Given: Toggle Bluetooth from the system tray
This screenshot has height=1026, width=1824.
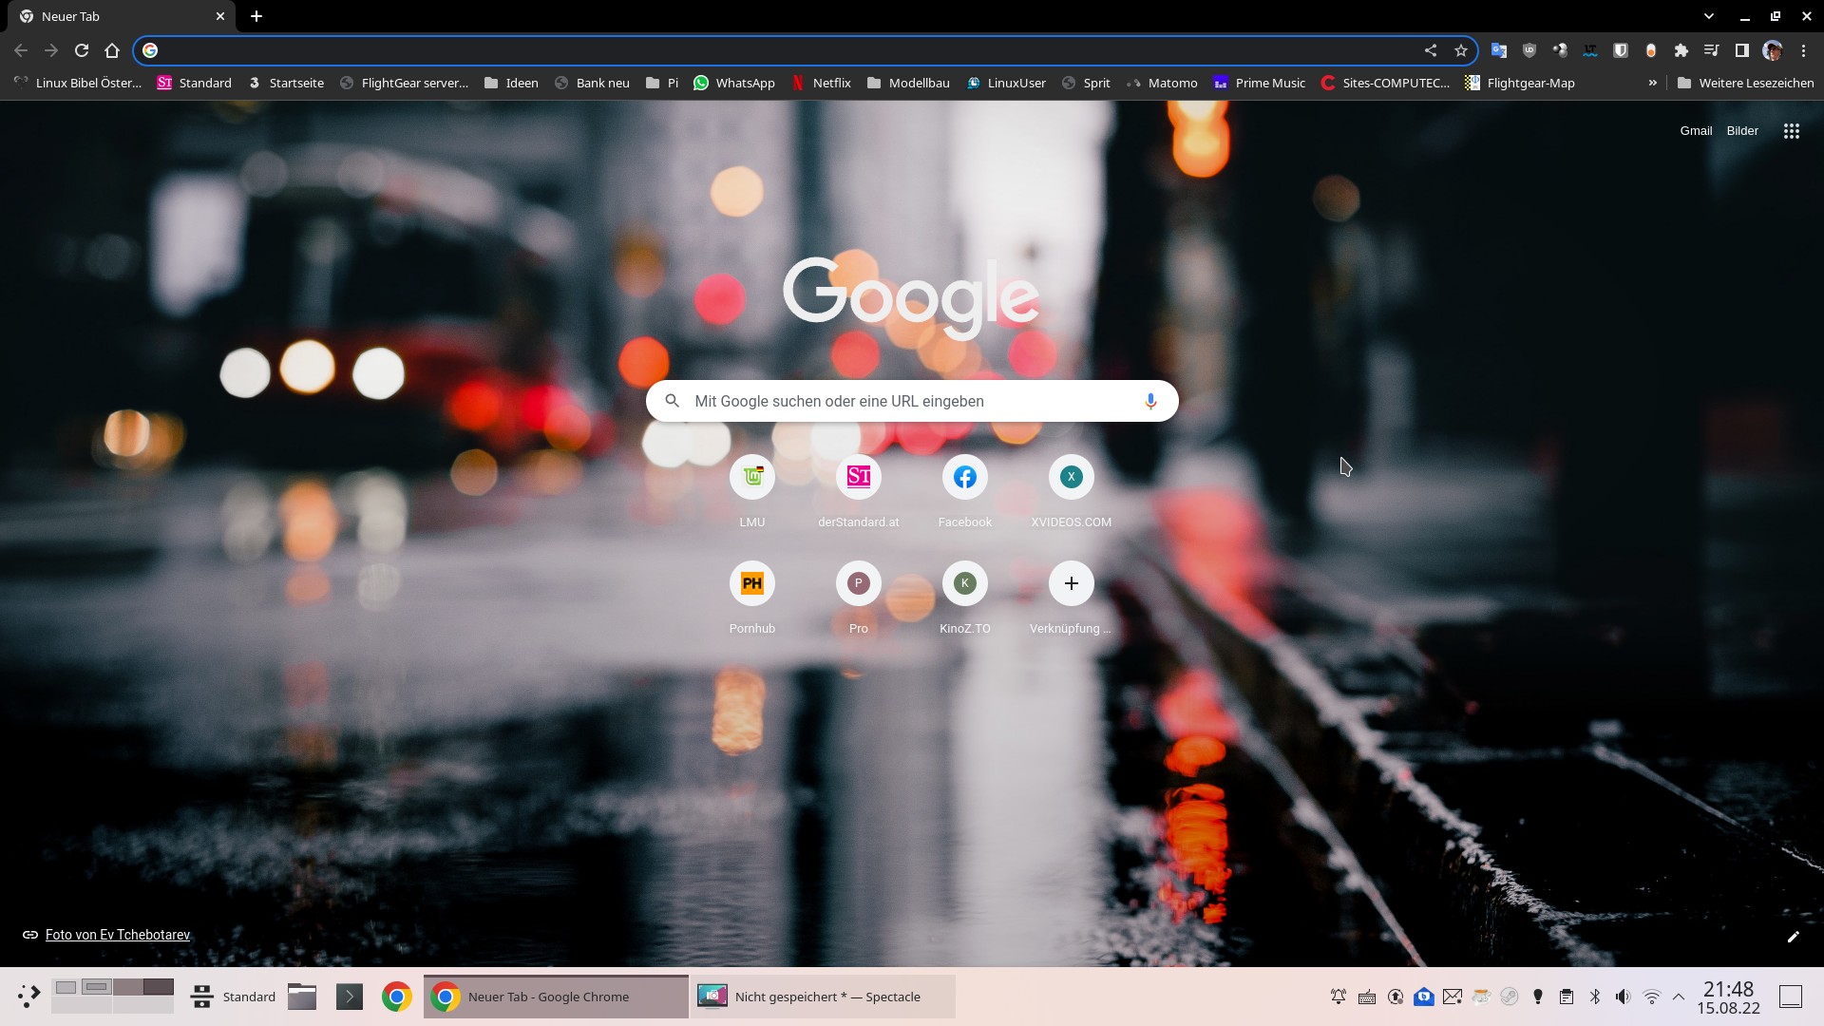Looking at the screenshot, I should 1594,997.
